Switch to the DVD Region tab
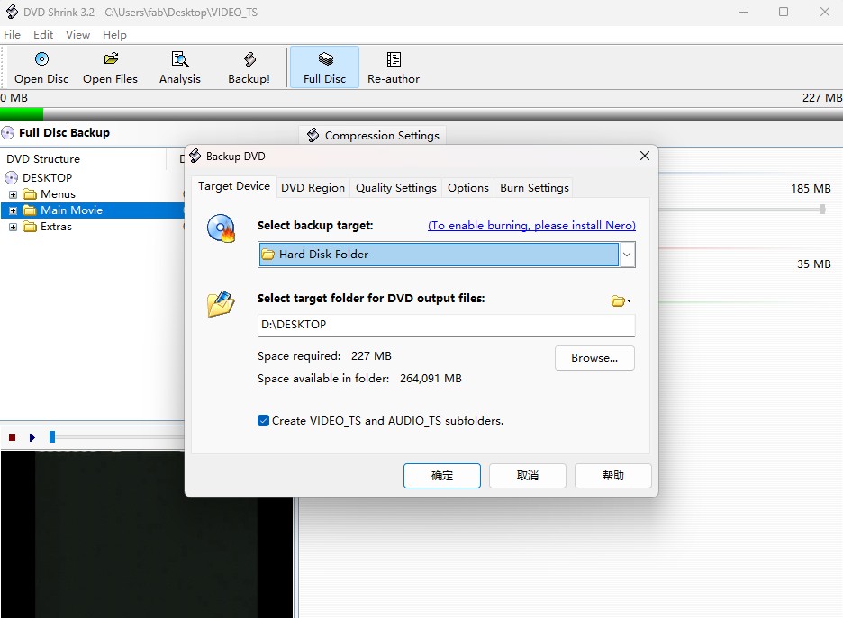This screenshot has height=618, width=843. pos(313,187)
